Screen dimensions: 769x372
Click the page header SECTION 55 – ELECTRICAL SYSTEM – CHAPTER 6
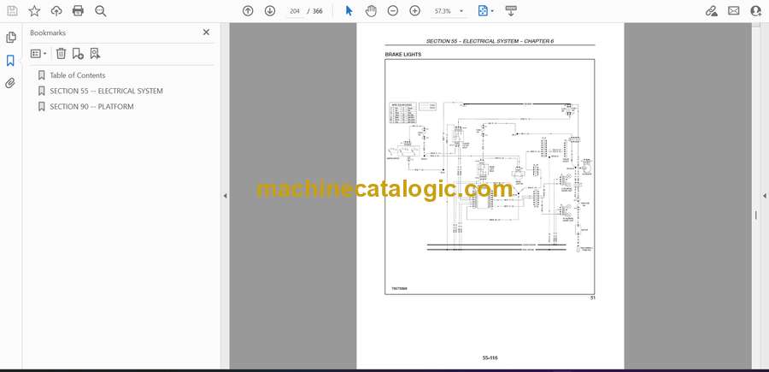(x=490, y=41)
